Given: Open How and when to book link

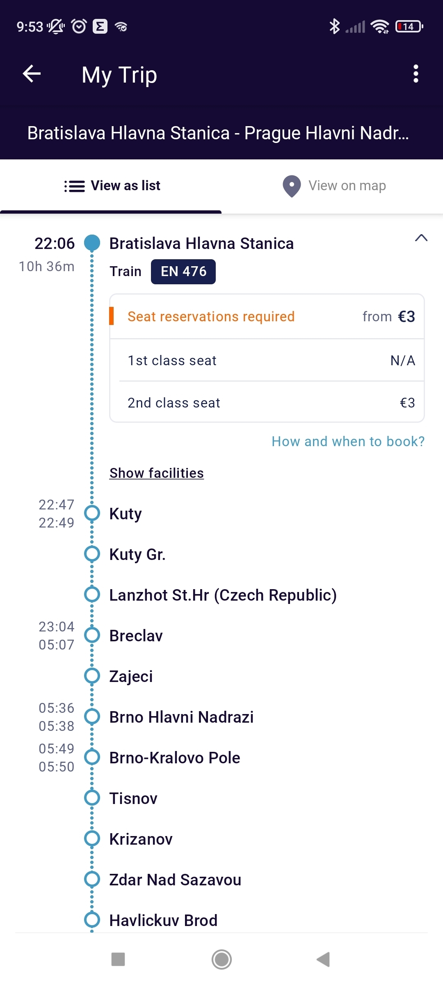Looking at the screenshot, I should pos(348,441).
